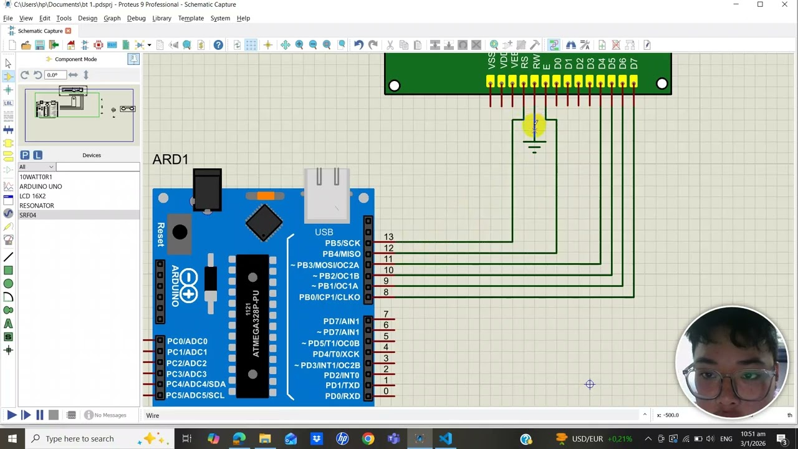Viewport: 798px width, 449px height.
Task: Click the schematic overview thumbnail
Action: click(x=79, y=115)
